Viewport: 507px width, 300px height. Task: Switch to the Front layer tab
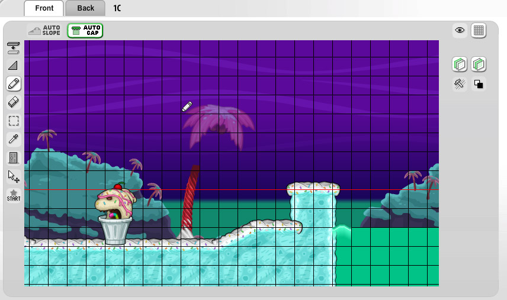[44, 8]
